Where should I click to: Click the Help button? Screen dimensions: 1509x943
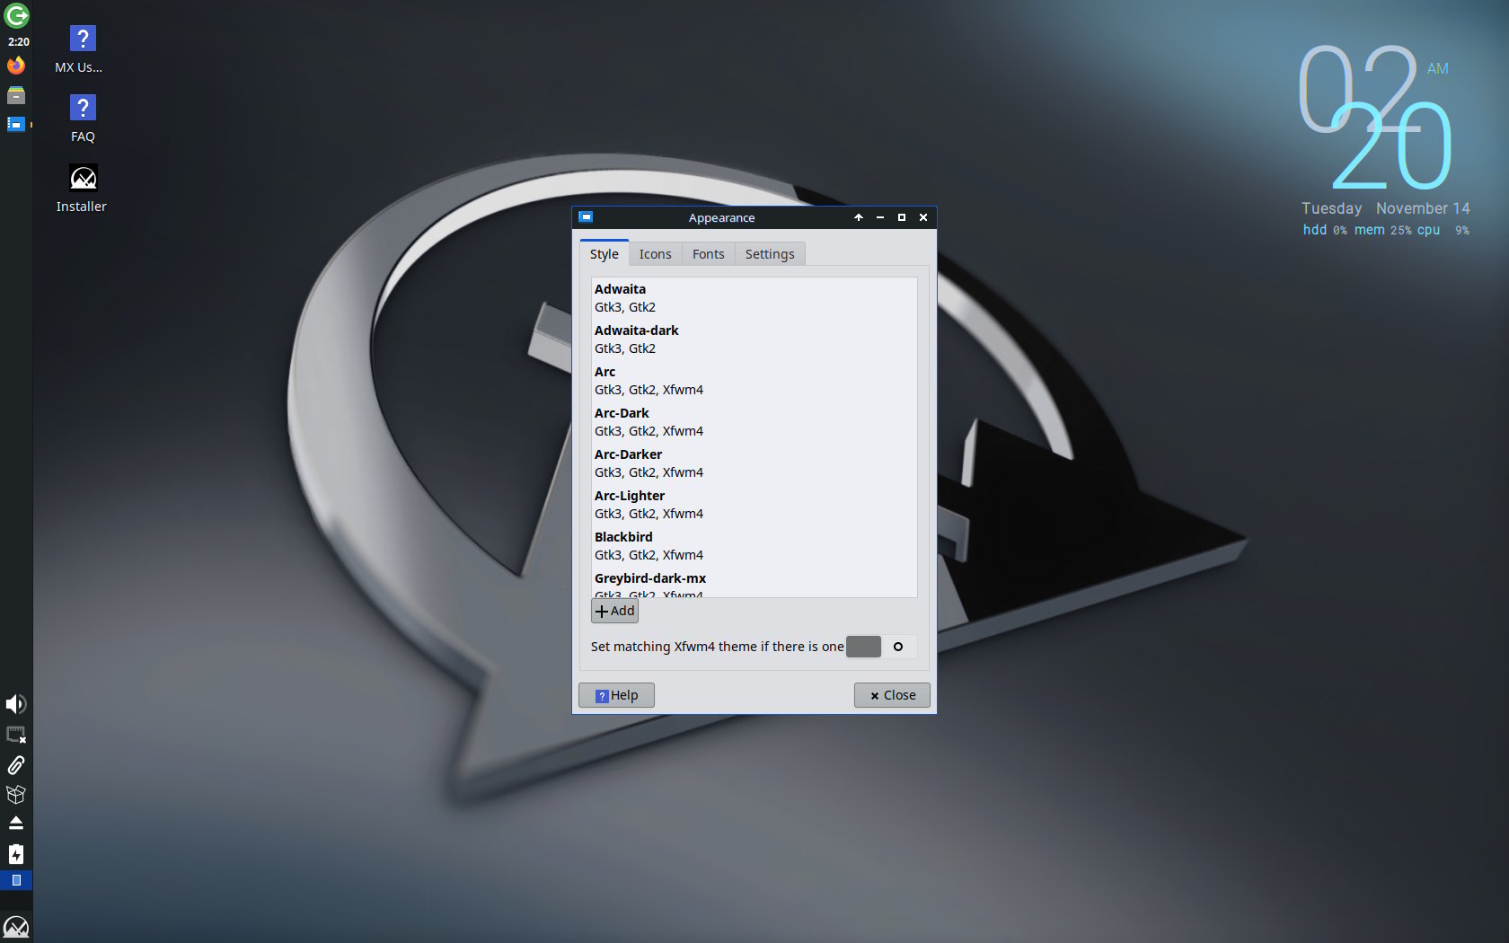tap(616, 695)
